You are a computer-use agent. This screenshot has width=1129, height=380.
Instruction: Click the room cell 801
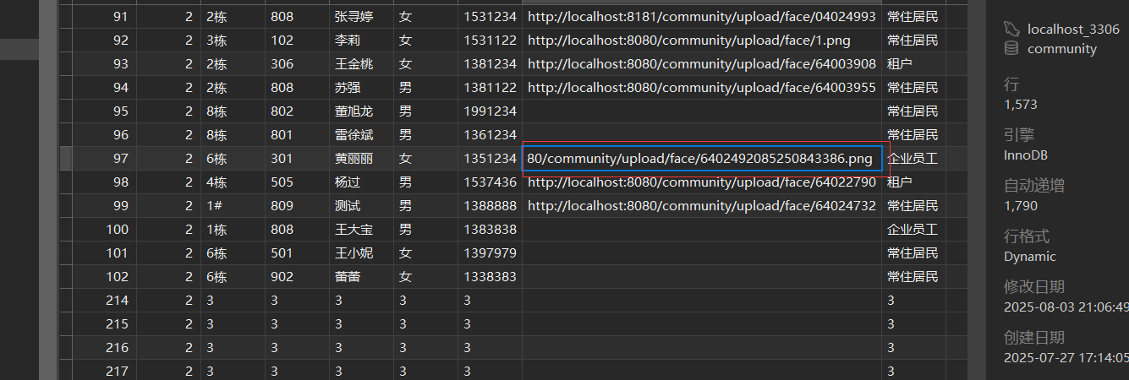[x=297, y=135]
